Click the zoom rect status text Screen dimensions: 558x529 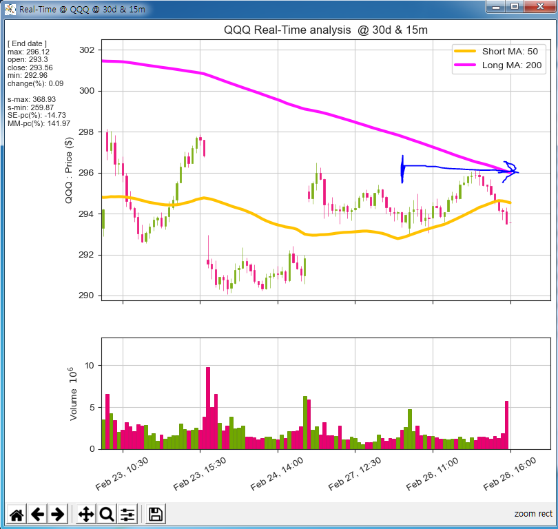(x=533, y=514)
